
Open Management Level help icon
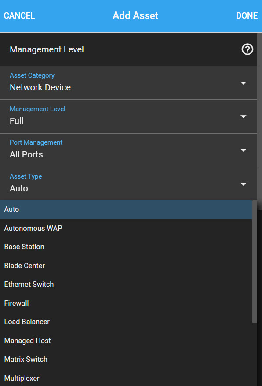[x=247, y=49]
